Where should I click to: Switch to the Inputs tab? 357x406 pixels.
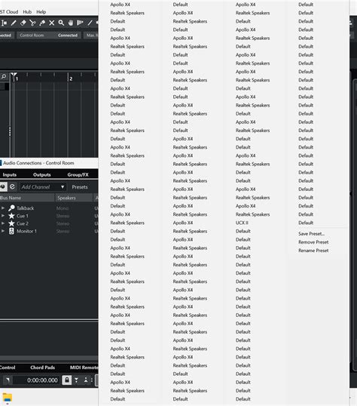10,175
